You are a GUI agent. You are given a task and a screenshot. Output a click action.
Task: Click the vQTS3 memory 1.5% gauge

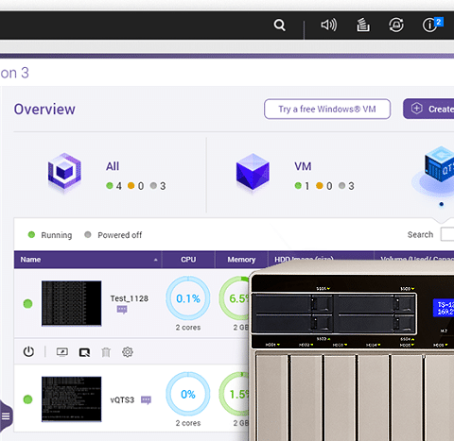click(x=235, y=394)
